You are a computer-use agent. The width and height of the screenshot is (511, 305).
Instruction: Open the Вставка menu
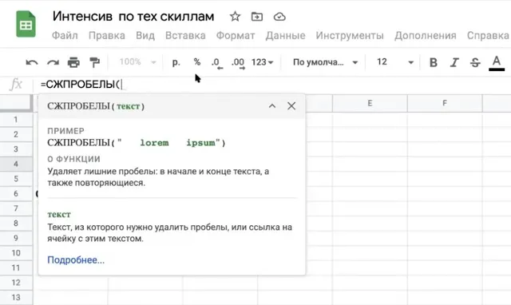pos(185,35)
